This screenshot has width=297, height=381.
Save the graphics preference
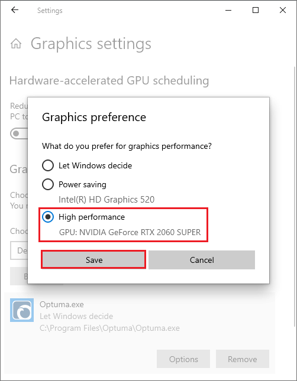(x=93, y=260)
